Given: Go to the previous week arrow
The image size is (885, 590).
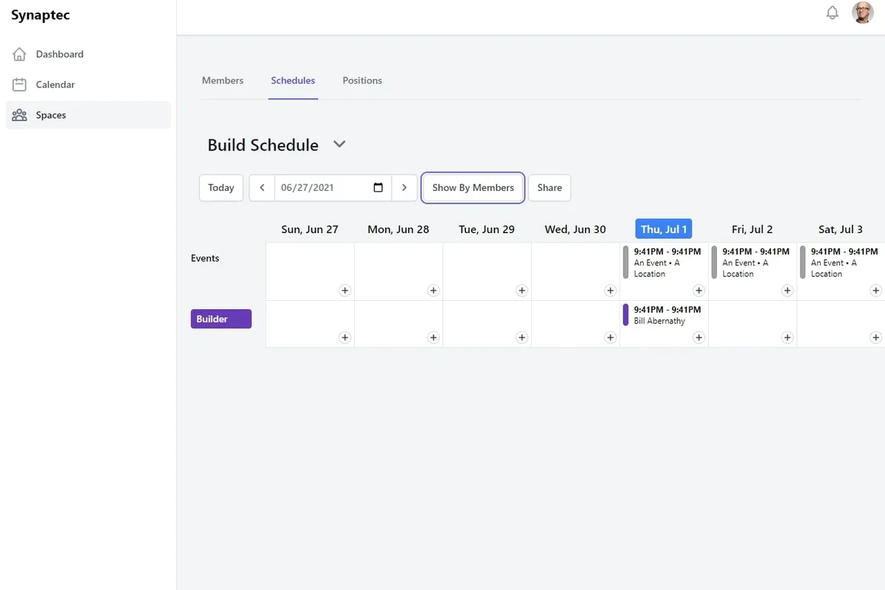Looking at the screenshot, I should tap(262, 187).
